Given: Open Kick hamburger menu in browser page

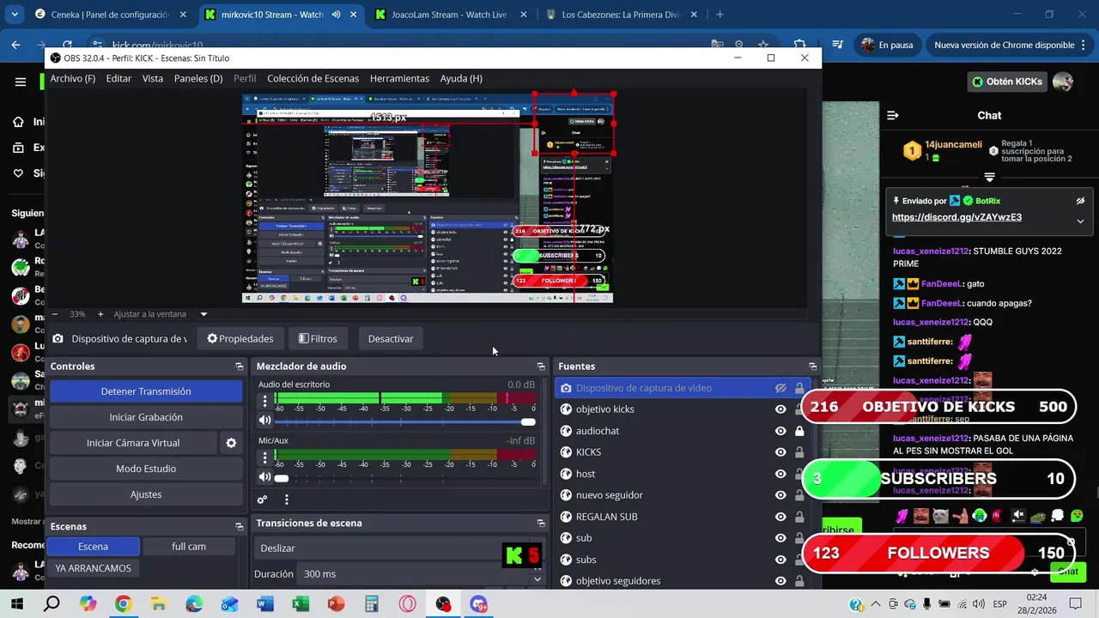Looking at the screenshot, I should pos(21,82).
